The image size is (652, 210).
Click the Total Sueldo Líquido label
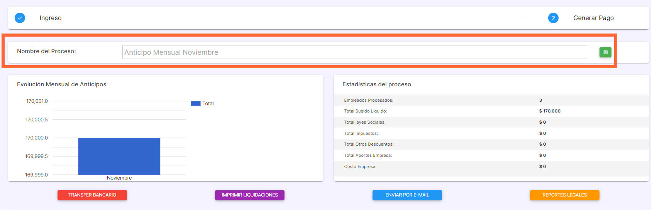366,111
